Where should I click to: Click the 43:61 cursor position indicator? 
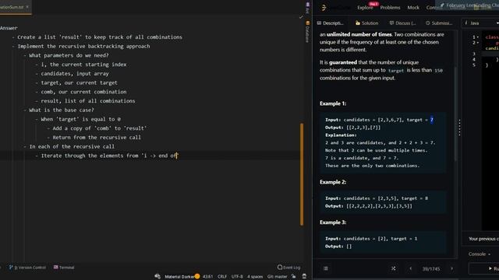click(208, 277)
